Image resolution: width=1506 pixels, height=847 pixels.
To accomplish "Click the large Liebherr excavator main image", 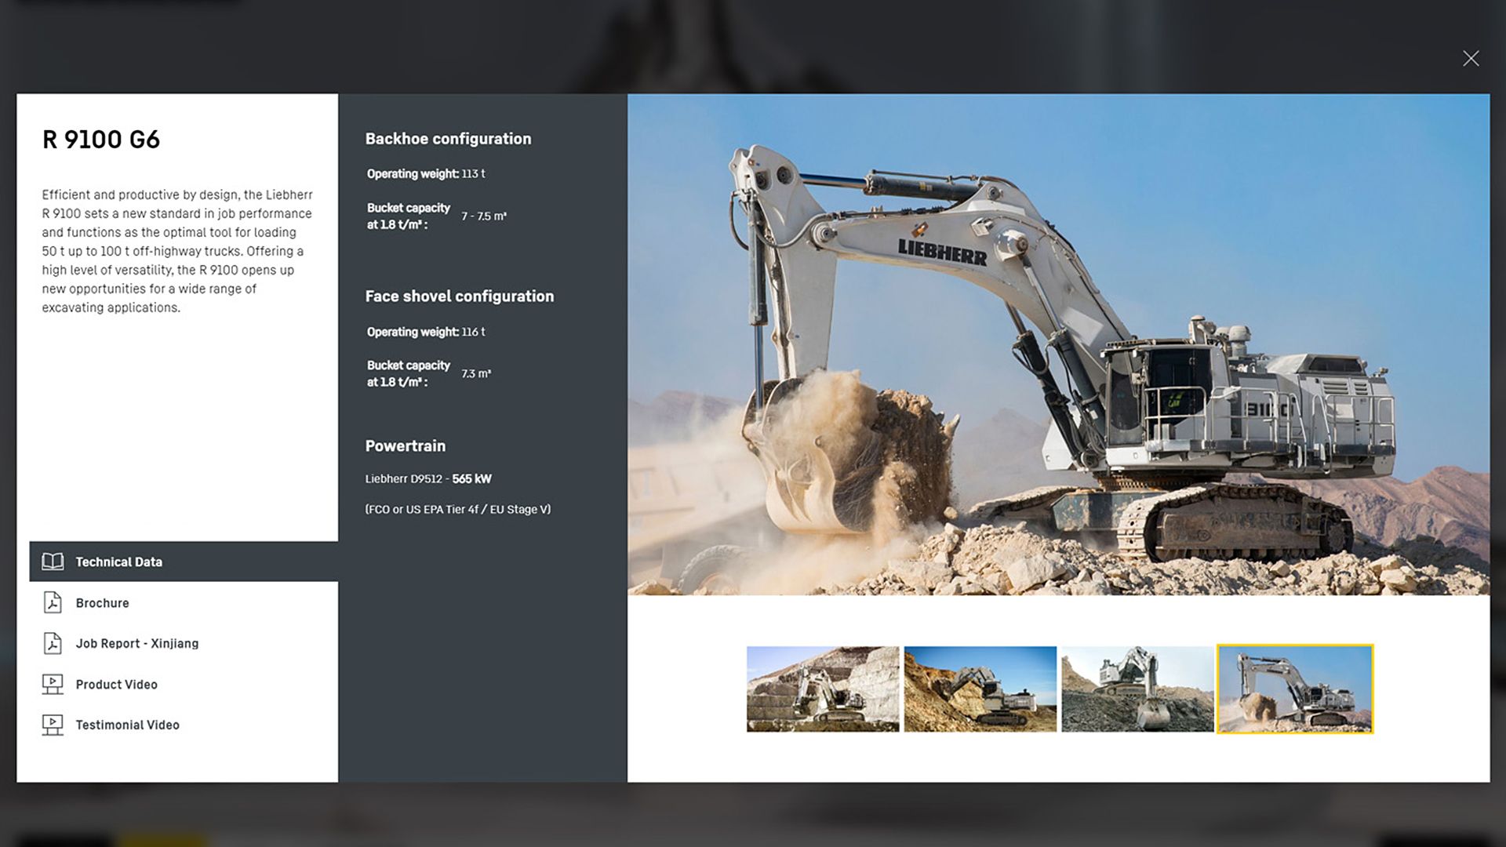I will click(1058, 344).
